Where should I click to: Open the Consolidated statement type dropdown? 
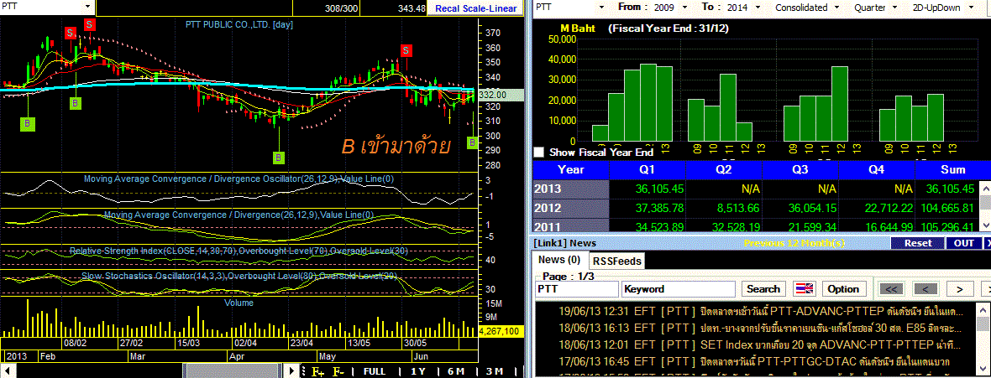836,8
